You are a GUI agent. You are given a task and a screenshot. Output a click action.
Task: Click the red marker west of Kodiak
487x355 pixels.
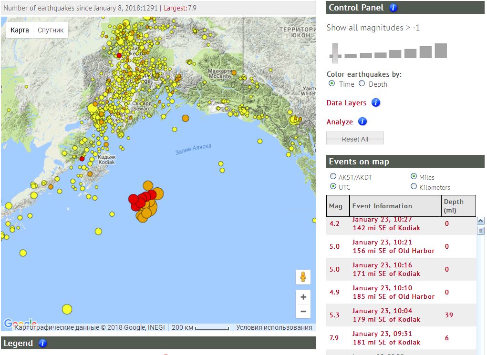click(82, 159)
